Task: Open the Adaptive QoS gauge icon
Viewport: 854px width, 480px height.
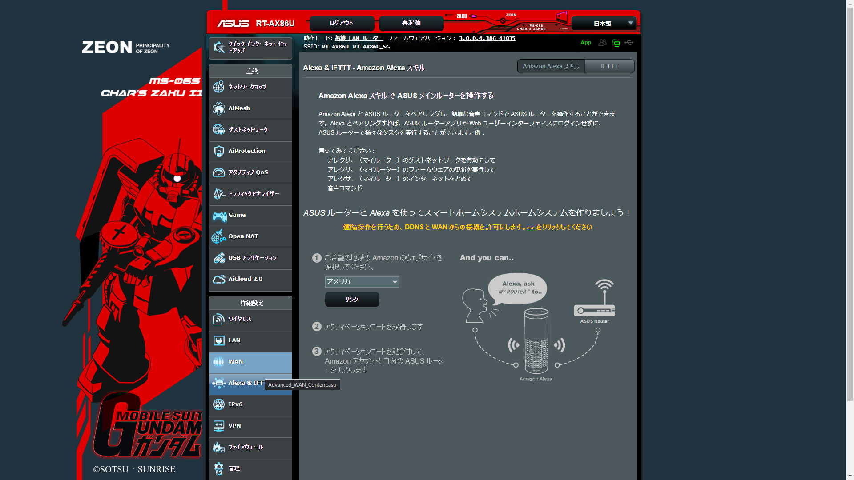Action: tap(218, 172)
